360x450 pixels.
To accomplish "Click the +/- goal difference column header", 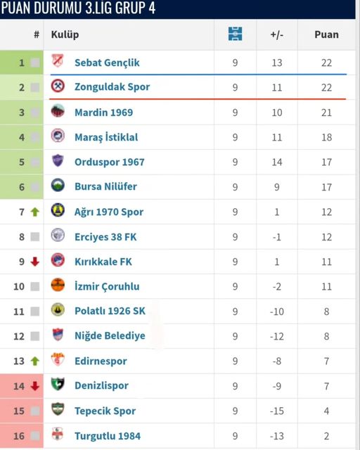I will click(277, 34).
